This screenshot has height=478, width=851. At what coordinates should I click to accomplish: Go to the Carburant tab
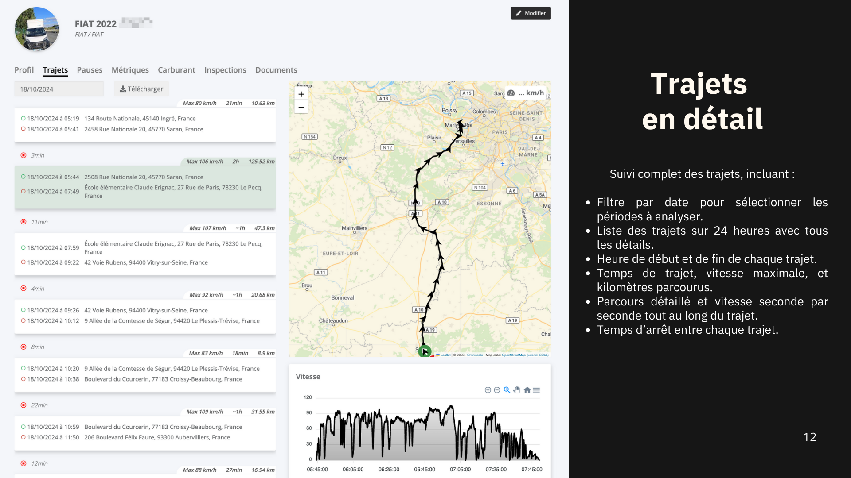(176, 70)
